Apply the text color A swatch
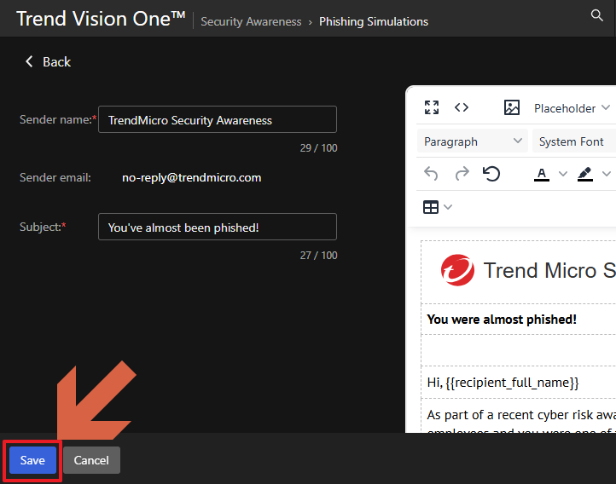Viewport: 616px width, 484px height. click(542, 174)
